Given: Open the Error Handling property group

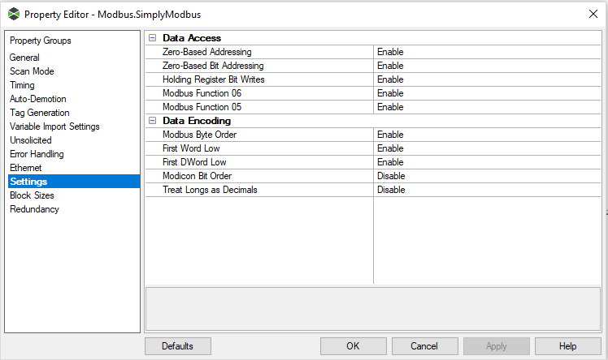Looking at the screenshot, I should [37, 154].
